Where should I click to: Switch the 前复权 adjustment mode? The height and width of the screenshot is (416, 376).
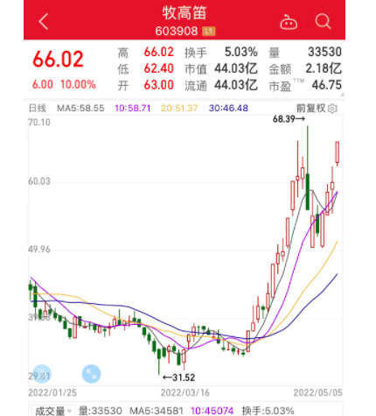click(310, 108)
